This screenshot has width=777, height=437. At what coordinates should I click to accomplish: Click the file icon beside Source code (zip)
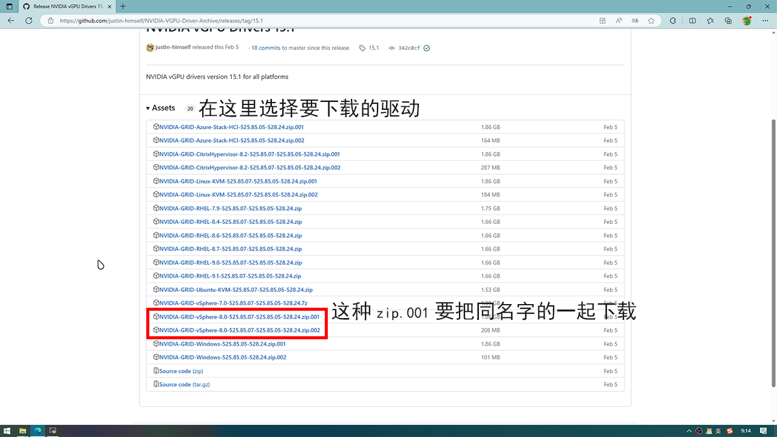click(x=156, y=371)
